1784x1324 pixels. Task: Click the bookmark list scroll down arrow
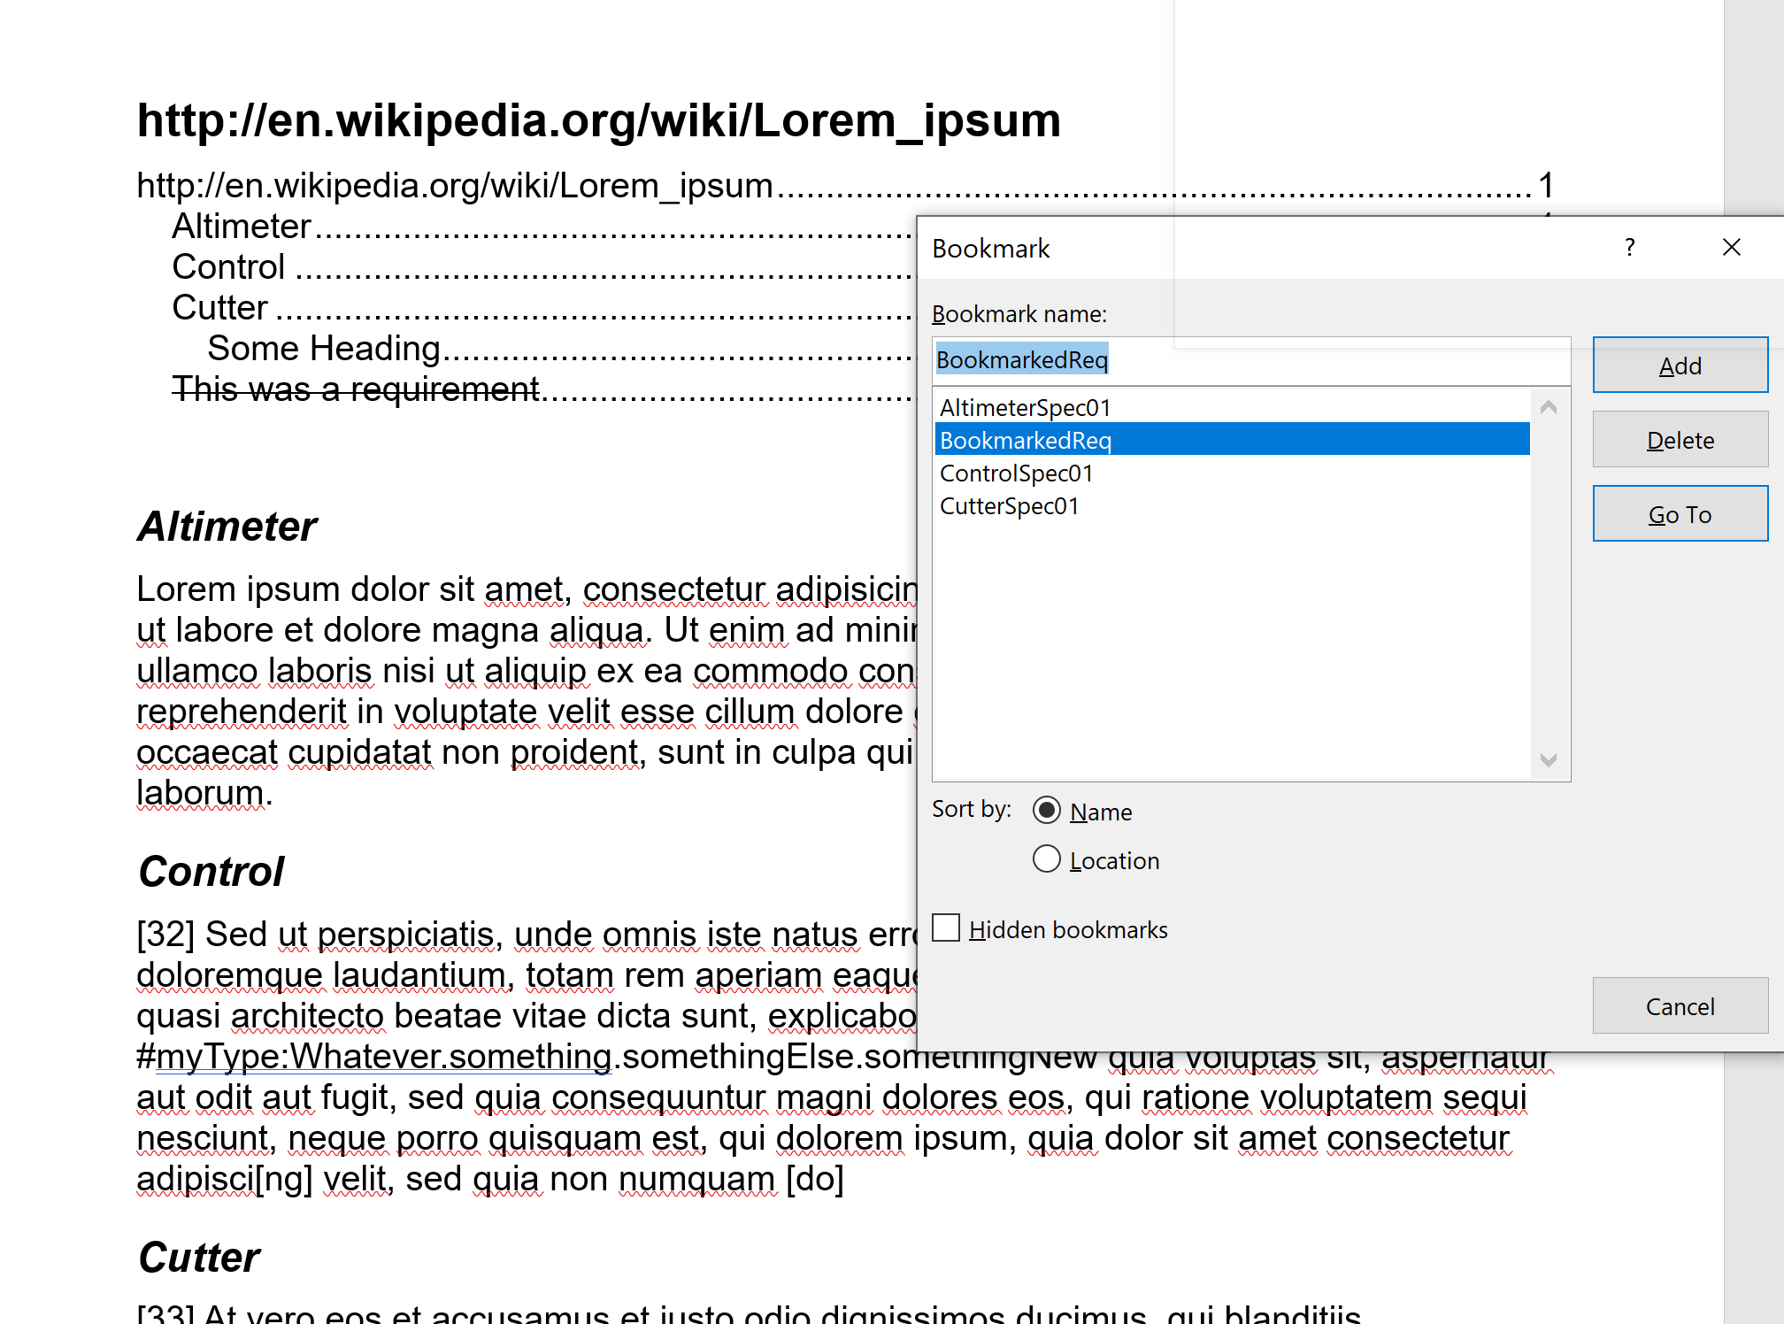pos(1549,760)
